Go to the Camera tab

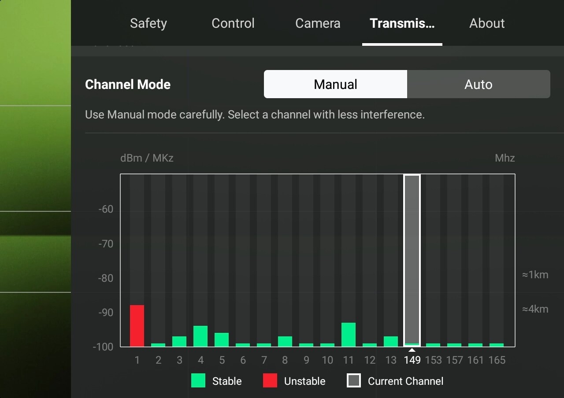[318, 23]
